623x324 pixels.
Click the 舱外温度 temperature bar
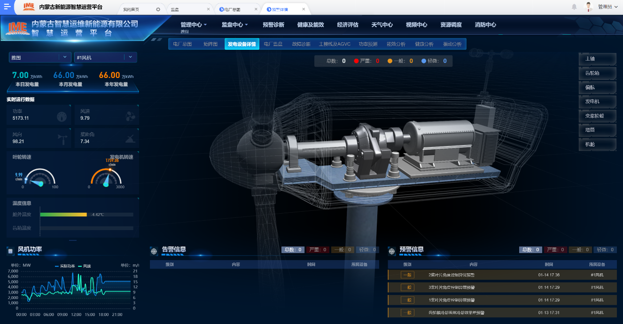[x=63, y=215]
